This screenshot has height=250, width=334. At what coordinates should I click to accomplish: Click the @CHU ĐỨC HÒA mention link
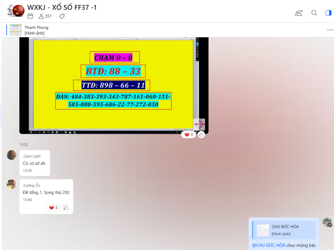pyautogui.click(x=269, y=245)
